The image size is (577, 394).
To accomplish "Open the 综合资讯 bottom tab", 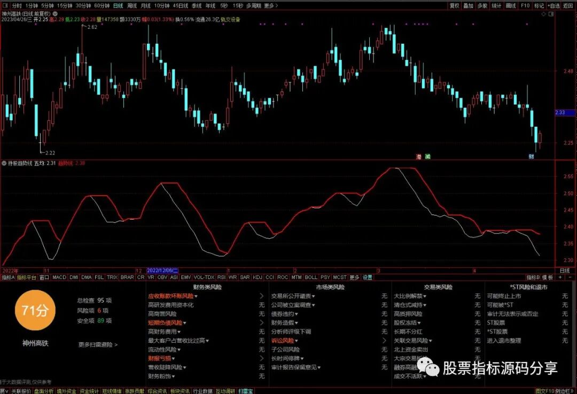I will [157, 391].
